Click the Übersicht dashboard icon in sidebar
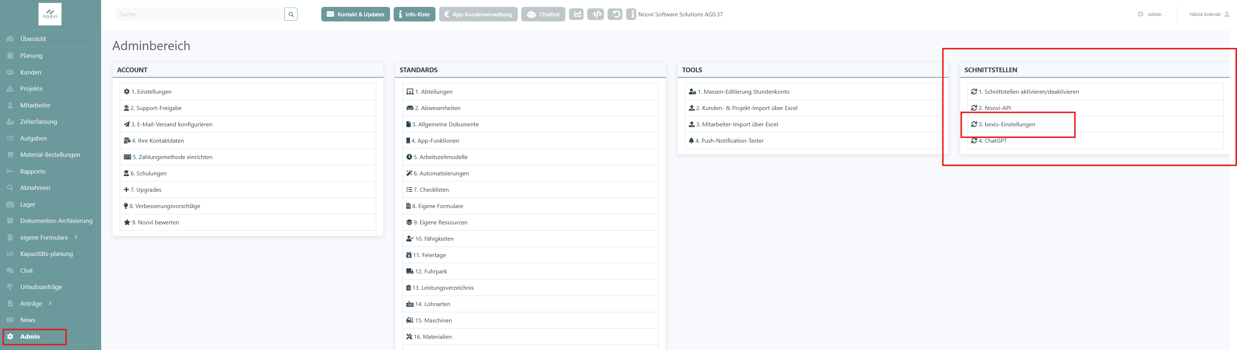 point(10,39)
